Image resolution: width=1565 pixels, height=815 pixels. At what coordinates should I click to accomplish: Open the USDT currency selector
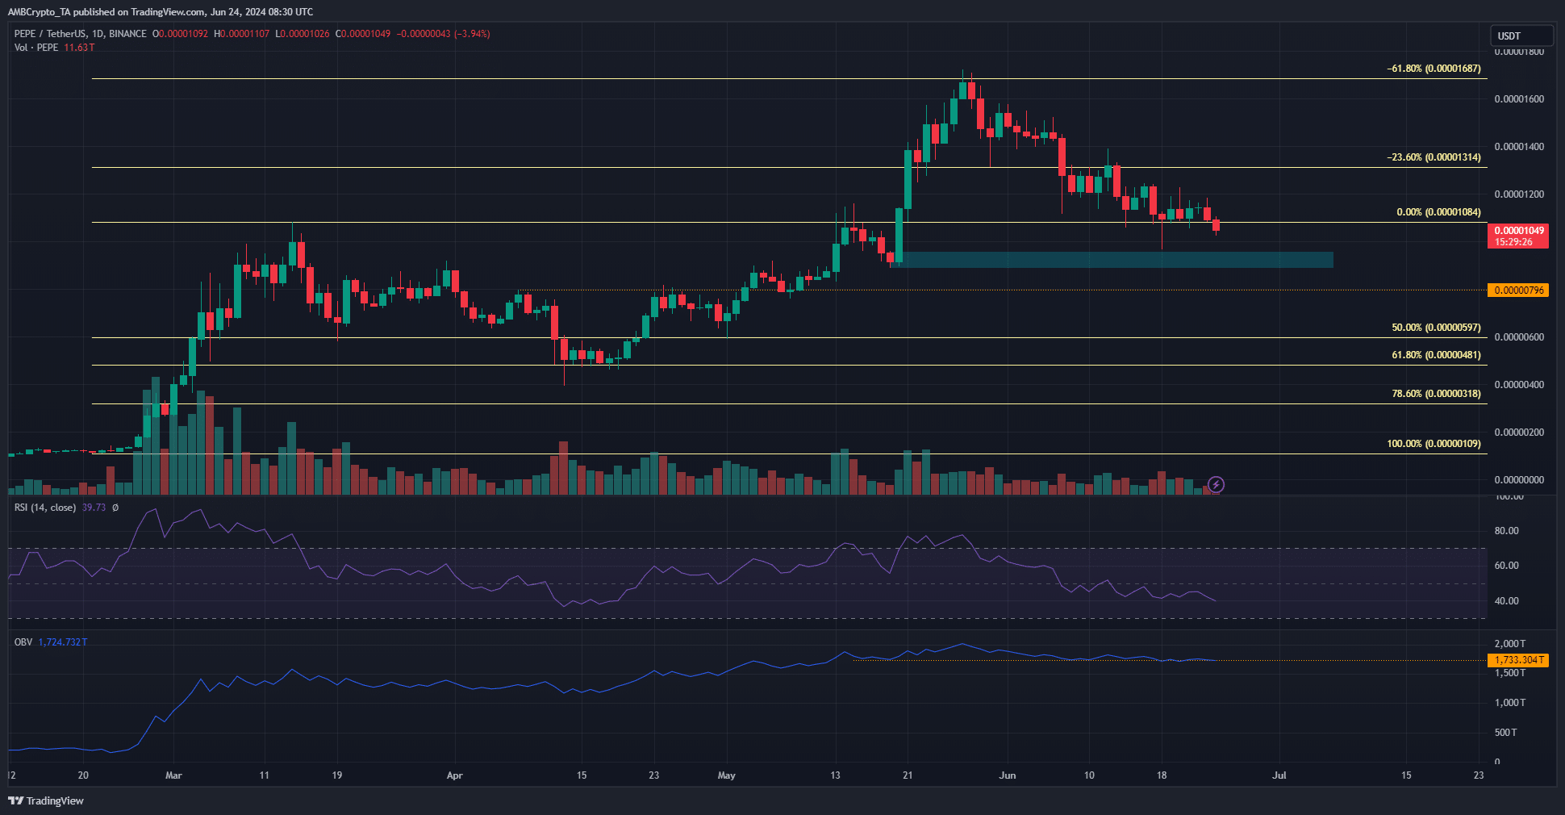[x=1521, y=36]
